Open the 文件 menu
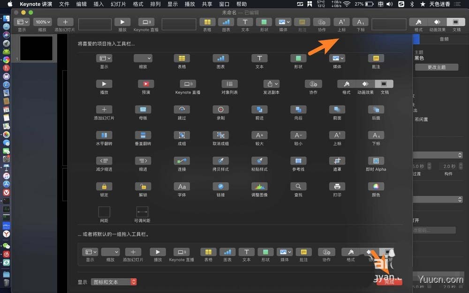Image resolution: width=469 pixels, height=293 pixels. pos(64,4)
